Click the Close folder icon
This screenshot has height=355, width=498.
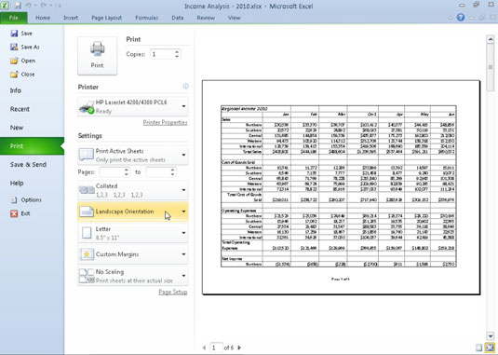(14, 75)
